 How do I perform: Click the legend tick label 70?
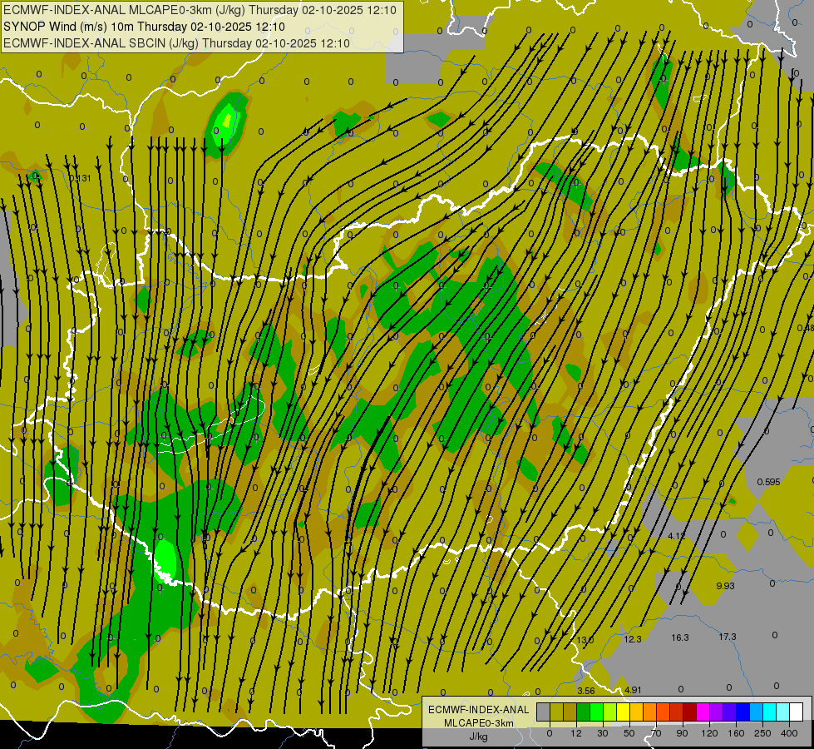tap(656, 733)
